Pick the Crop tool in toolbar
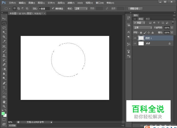This screenshot has height=128, width=177. point(4,37)
